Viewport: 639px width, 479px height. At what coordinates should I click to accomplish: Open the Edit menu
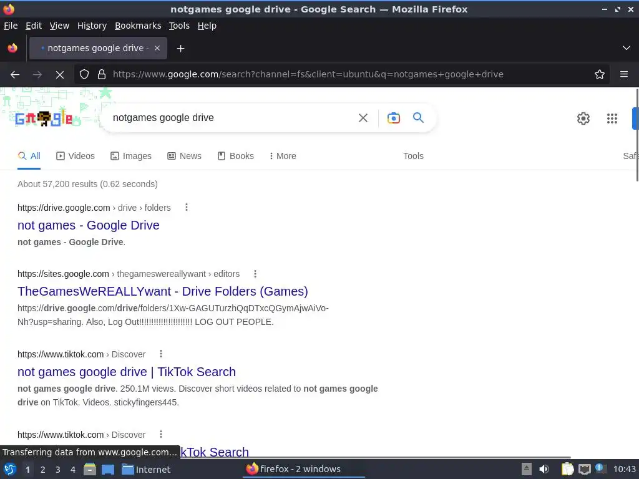pos(34,26)
